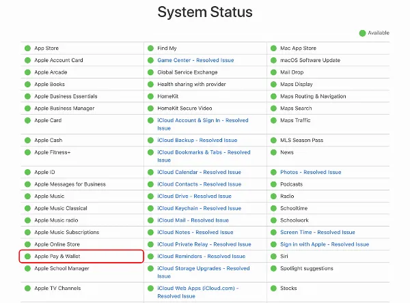The height and width of the screenshot is (303, 410).
Task: Click the green status dot beside App Store
Action: click(28, 48)
